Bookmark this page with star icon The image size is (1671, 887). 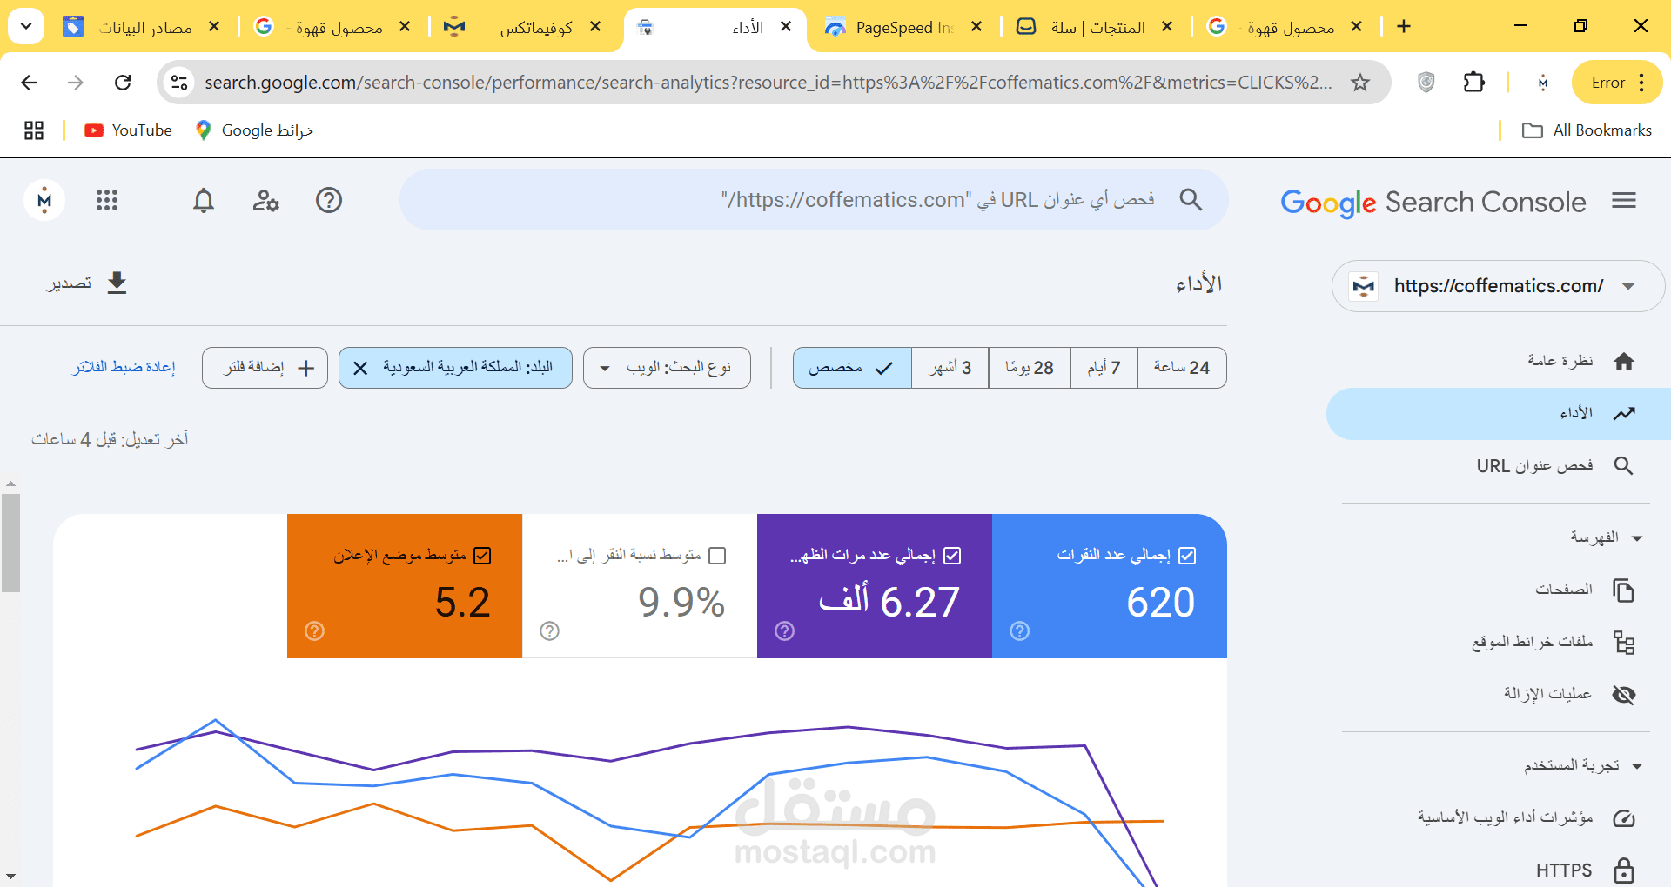coord(1360,83)
